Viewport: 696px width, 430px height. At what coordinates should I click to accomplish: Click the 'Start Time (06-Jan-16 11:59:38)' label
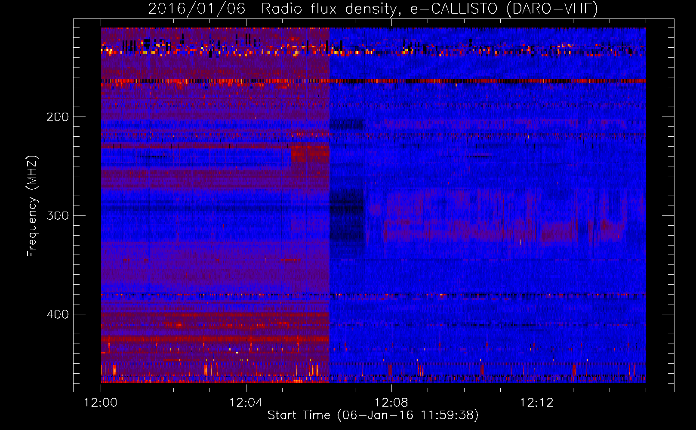tap(373, 415)
